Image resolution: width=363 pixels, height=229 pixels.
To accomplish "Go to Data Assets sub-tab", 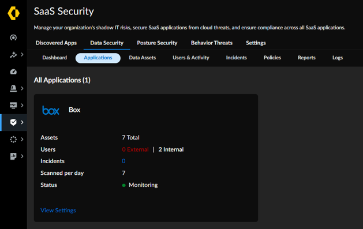I will [x=143, y=58].
